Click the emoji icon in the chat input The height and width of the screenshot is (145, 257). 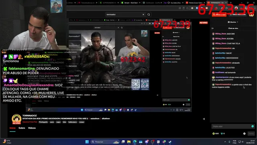pyautogui.click(x=253, y=126)
